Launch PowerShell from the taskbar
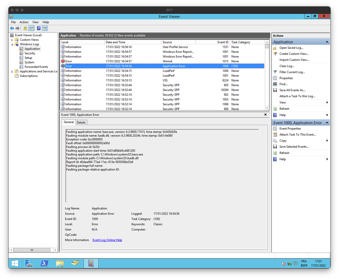Viewport: 339px width, 279px height. coord(44,263)
